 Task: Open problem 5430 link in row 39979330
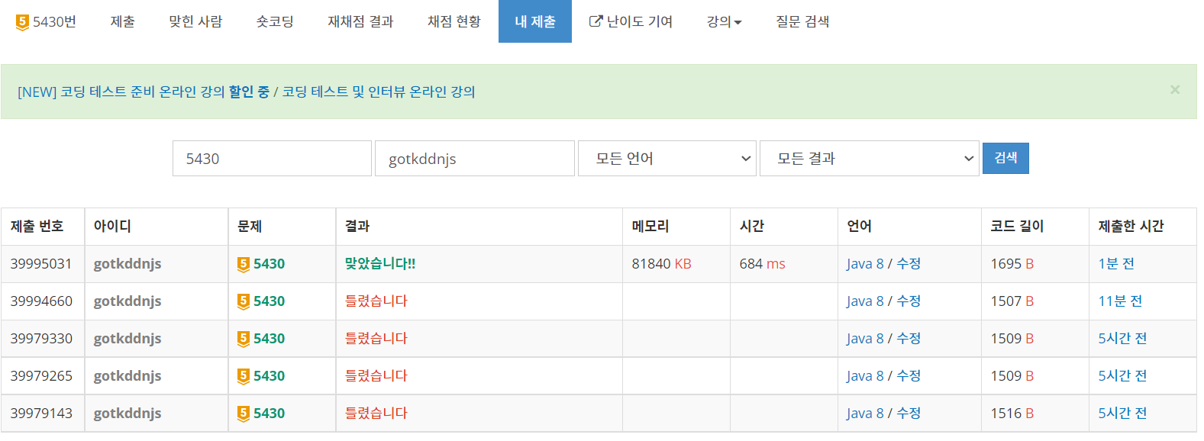pos(269,339)
